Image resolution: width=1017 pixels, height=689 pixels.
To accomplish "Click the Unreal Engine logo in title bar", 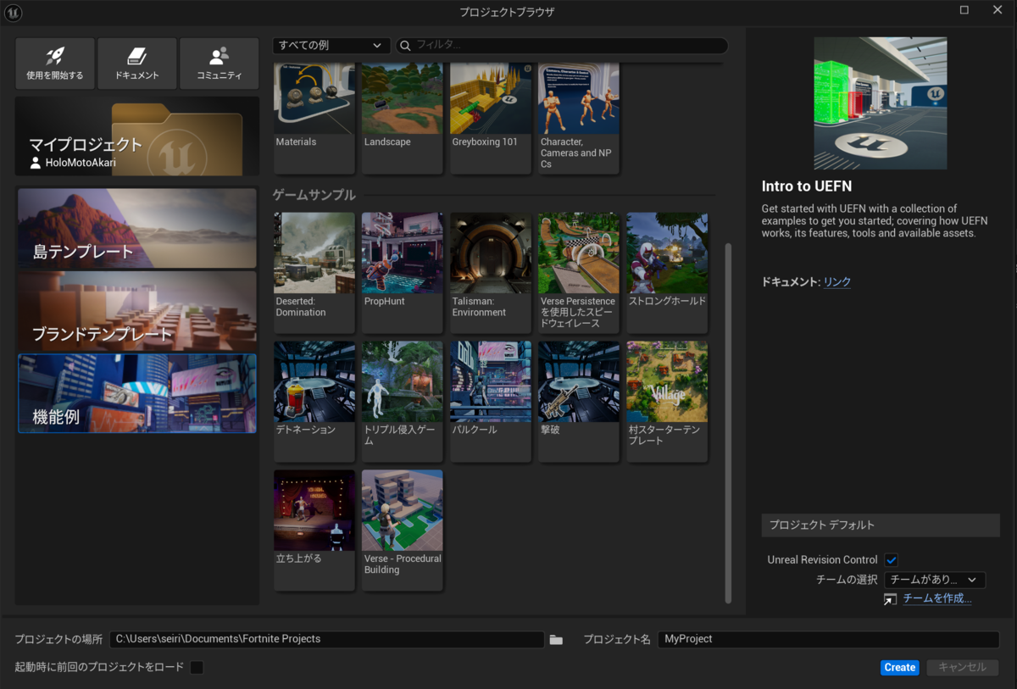I will (x=14, y=12).
